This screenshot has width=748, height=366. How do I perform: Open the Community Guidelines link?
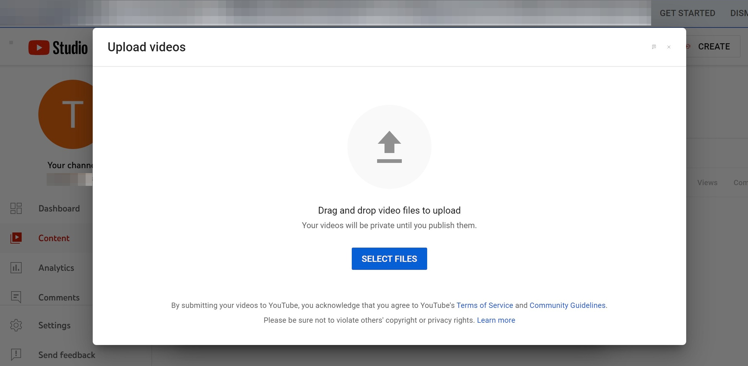[x=567, y=305]
